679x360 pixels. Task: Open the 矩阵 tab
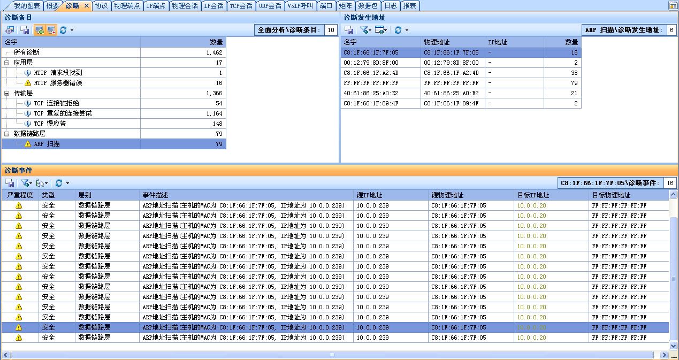point(345,6)
